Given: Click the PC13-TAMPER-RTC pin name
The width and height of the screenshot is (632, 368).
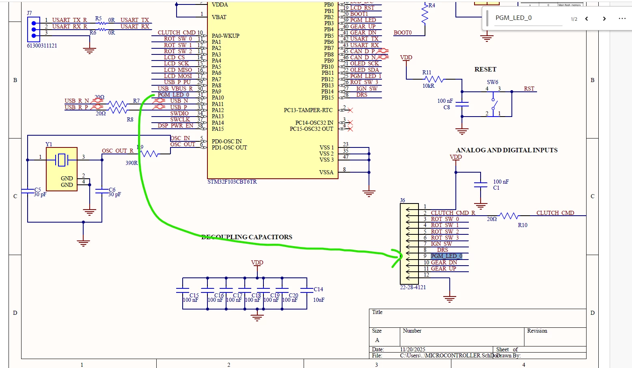Looking at the screenshot, I should tap(308, 110).
